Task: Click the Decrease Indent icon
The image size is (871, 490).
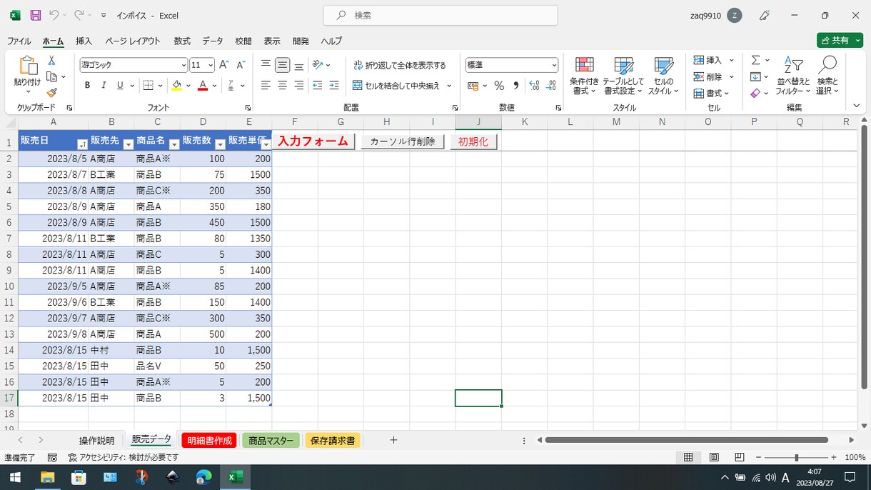Action: pyautogui.click(x=317, y=86)
